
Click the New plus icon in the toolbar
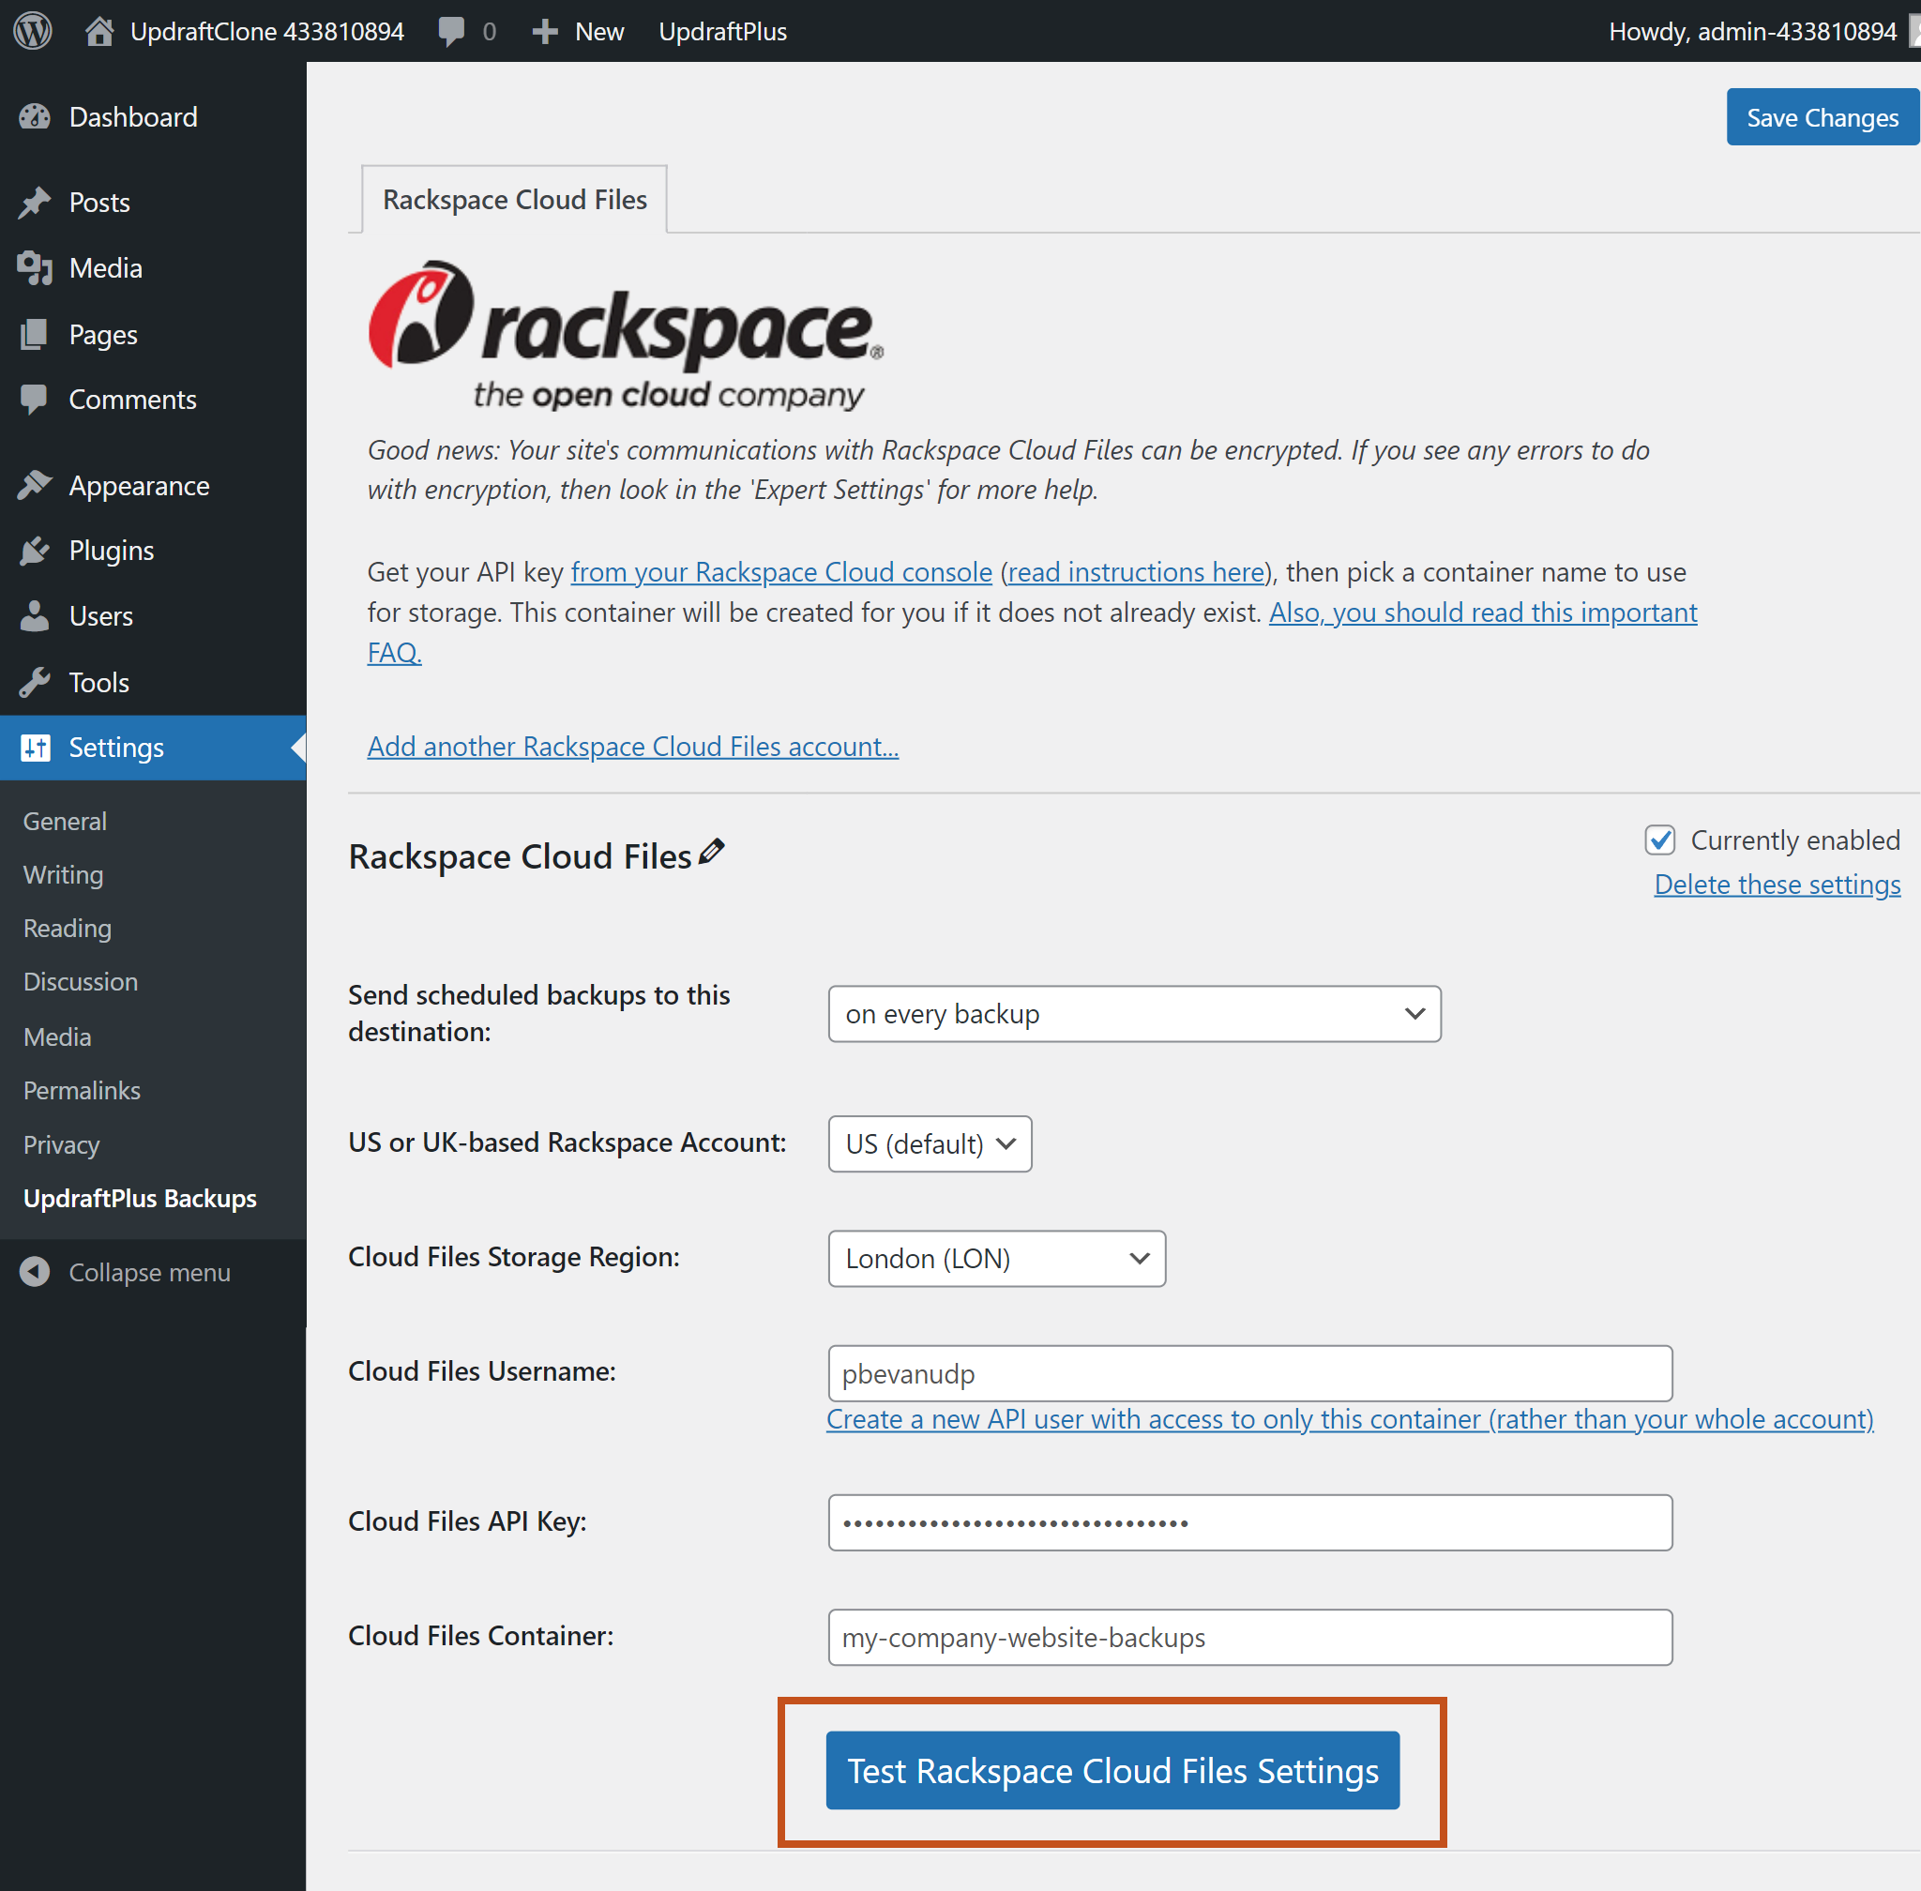(544, 30)
